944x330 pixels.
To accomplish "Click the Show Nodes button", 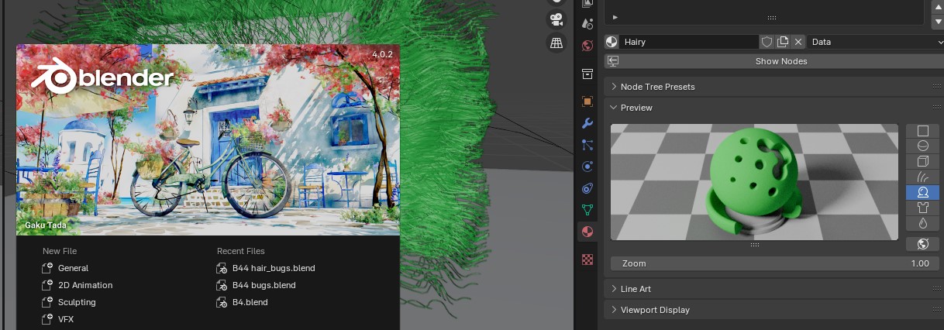I will [x=781, y=61].
